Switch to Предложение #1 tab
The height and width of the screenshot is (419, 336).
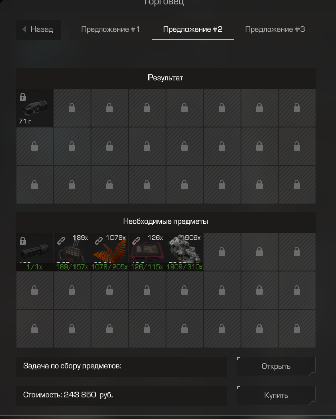pos(110,29)
